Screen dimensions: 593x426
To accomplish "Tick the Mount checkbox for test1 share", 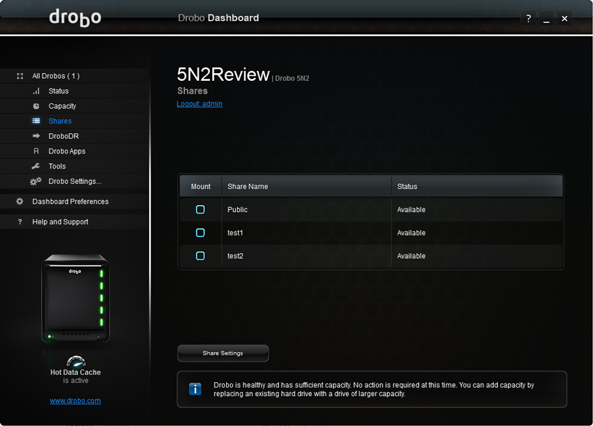I will tap(200, 232).
